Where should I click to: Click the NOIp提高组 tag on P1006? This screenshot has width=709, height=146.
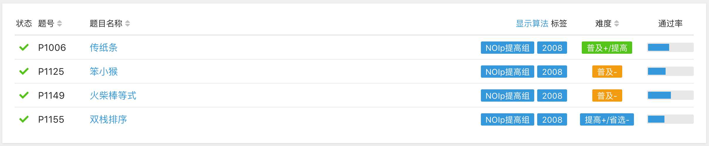click(x=508, y=48)
